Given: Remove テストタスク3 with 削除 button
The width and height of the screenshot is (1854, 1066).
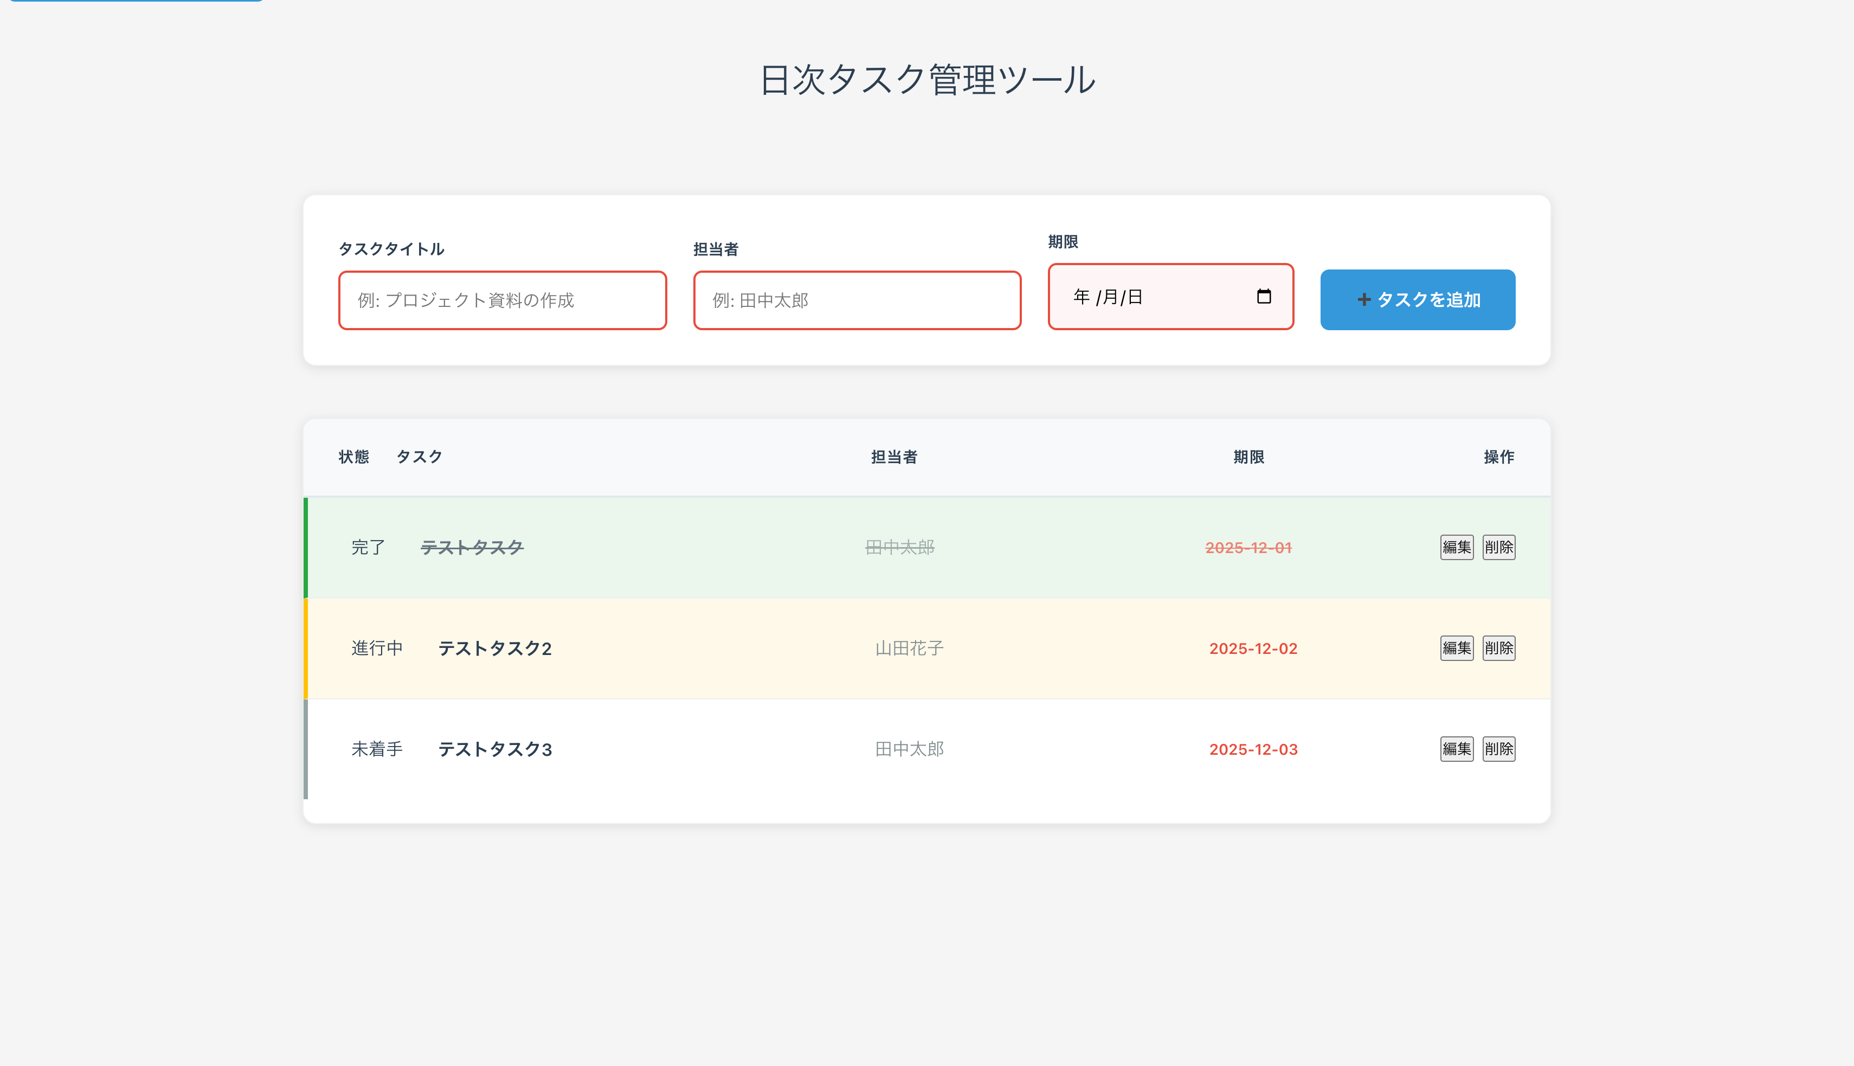Looking at the screenshot, I should (1498, 749).
